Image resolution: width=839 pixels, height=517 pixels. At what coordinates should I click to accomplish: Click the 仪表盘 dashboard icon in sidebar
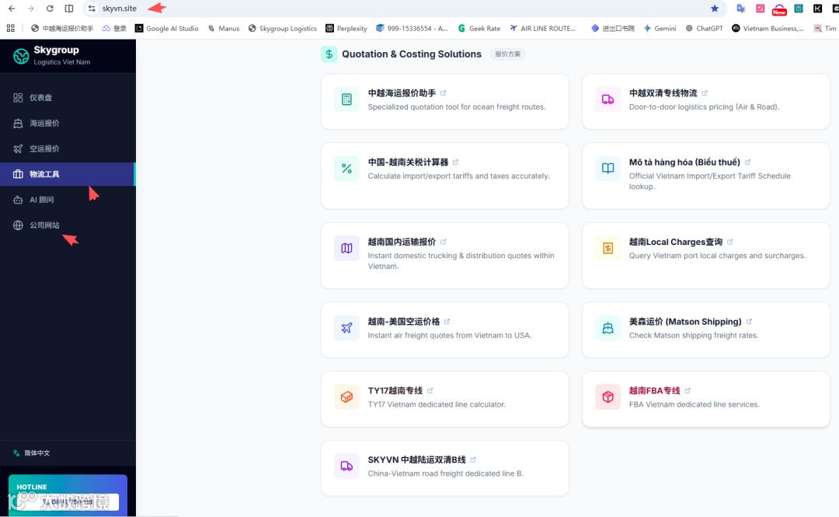pos(18,97)
